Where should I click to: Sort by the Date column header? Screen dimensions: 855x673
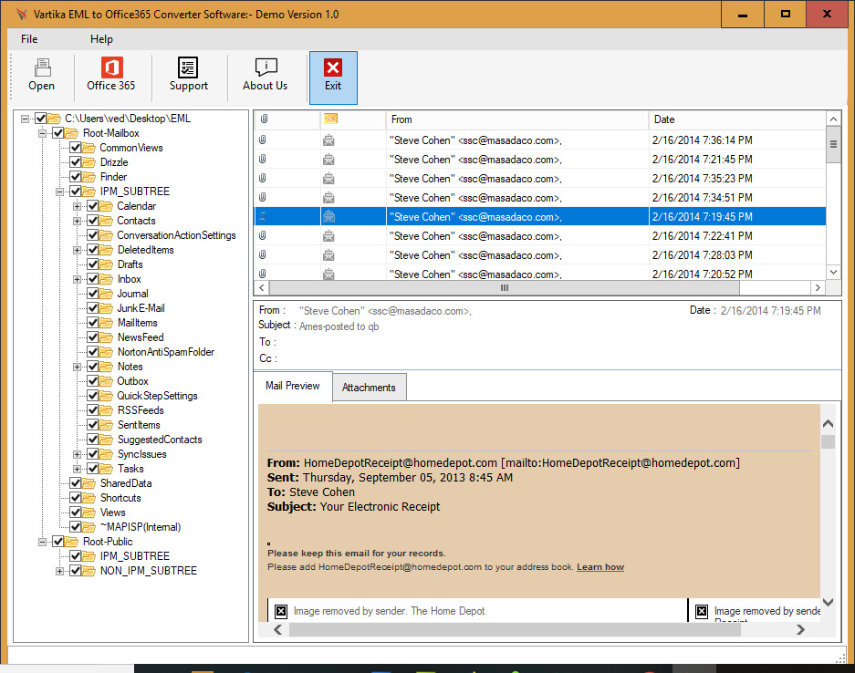point(736,119)
